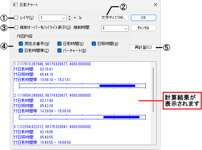Click the 日影チャート title bar icon
The height and width of the screenshot is (150, 202).
(x=15, y=5)
